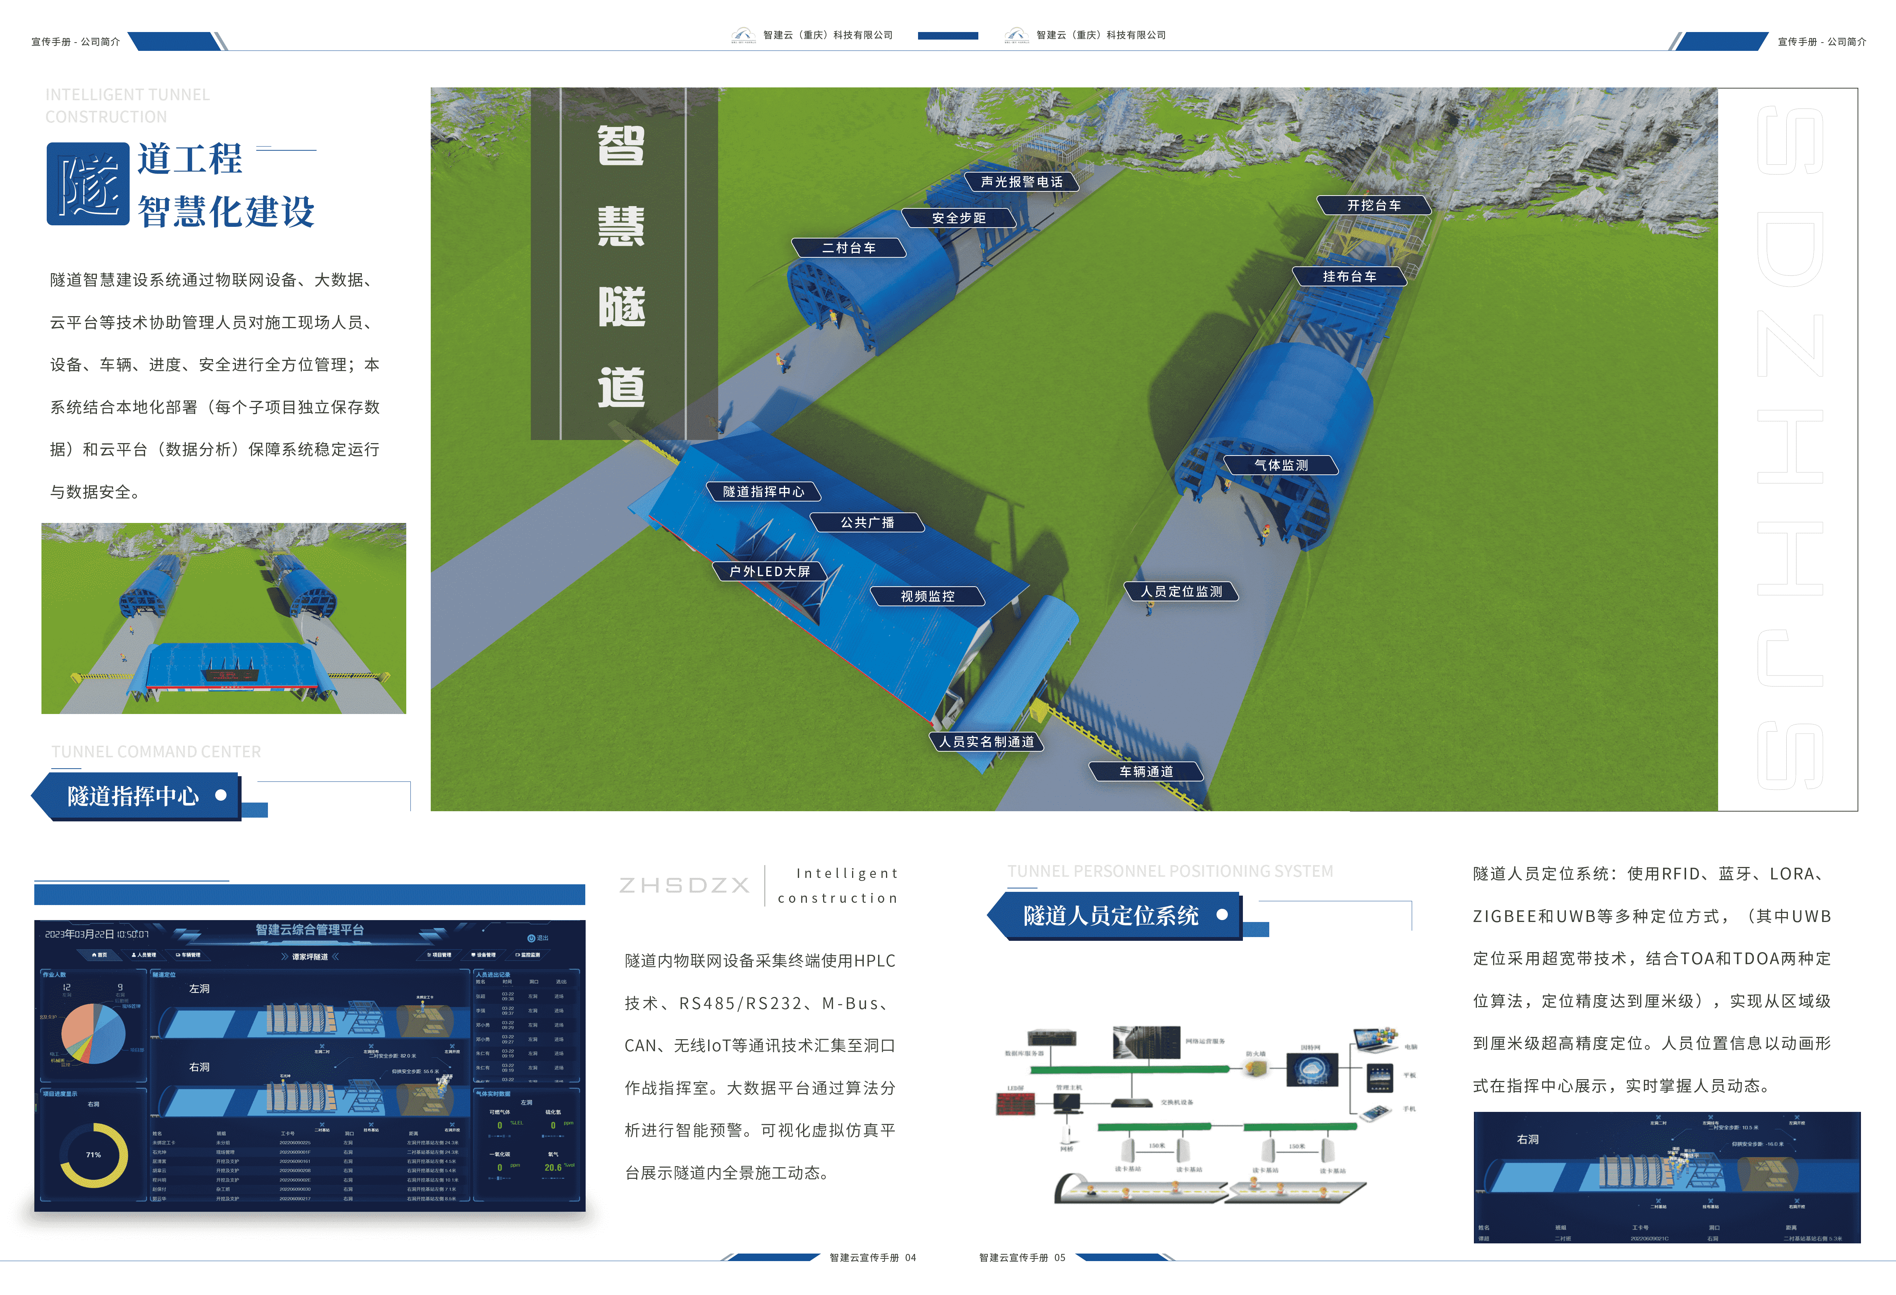Select the 声光报警电话 callout label
Image resolution: width=1896 pixels, height=1295 pixels.
click(x=1021, y=182)
